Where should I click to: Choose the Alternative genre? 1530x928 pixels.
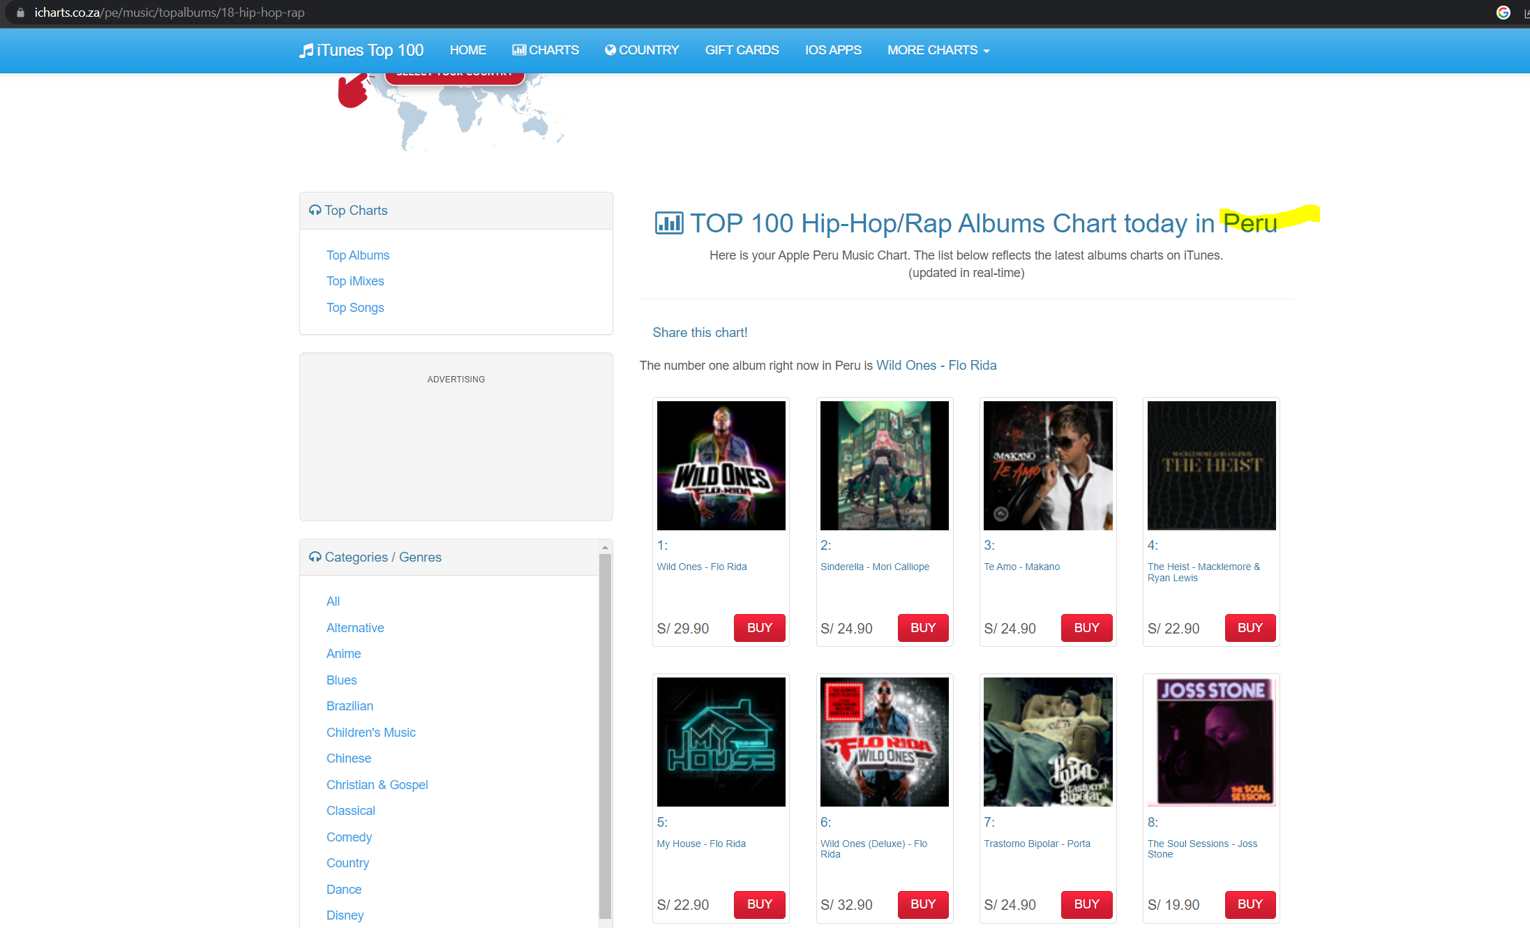click(355, 628)
